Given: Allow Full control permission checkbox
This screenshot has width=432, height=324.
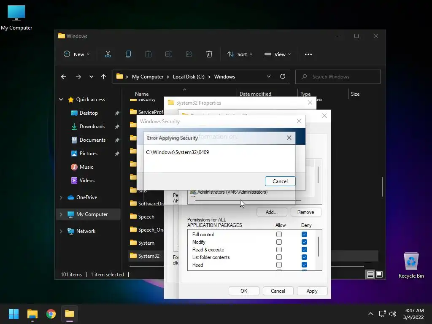Looking at the screenshot, I should point(279,234).
